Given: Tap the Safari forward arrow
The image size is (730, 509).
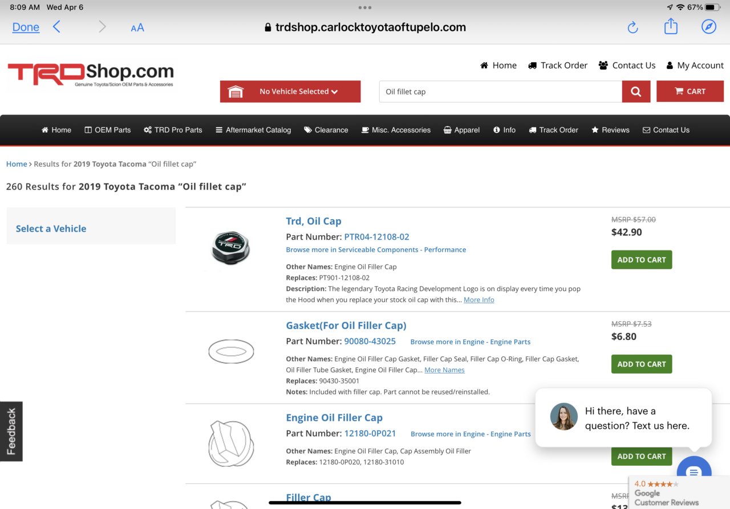Looking at the screenshot, I should coord(102,27).
